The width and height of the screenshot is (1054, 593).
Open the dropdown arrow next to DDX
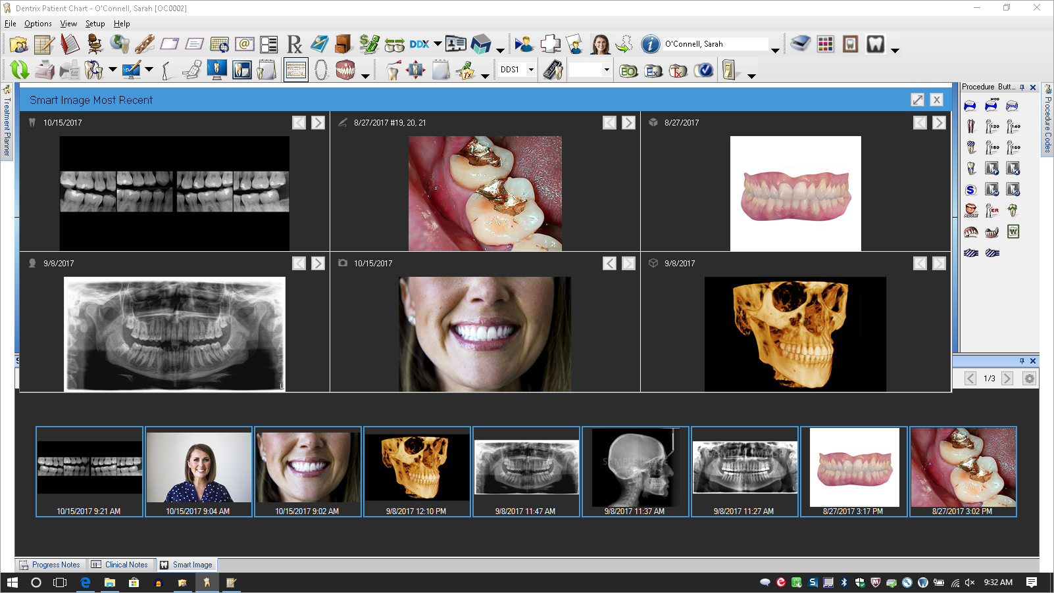436,43
